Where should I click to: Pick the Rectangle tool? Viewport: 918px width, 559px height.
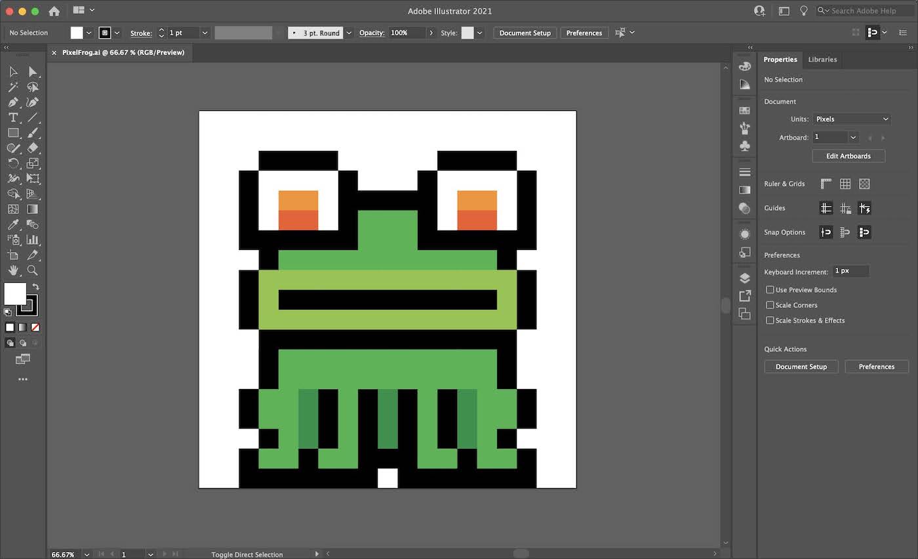pyautogui.click(x=12, y=133)
